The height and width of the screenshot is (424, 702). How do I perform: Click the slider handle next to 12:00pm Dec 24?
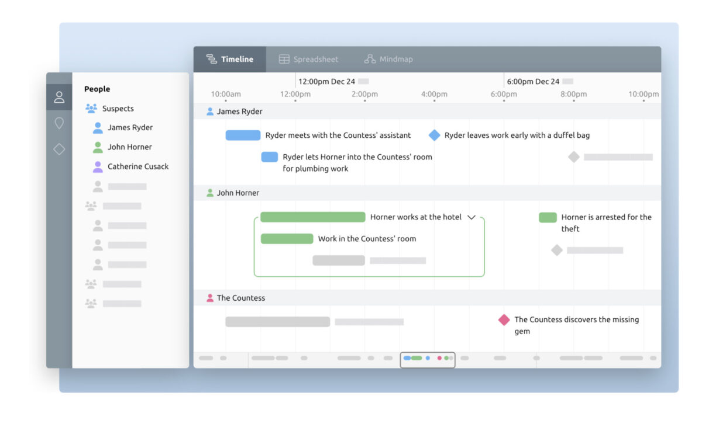(x=365, y=81)
